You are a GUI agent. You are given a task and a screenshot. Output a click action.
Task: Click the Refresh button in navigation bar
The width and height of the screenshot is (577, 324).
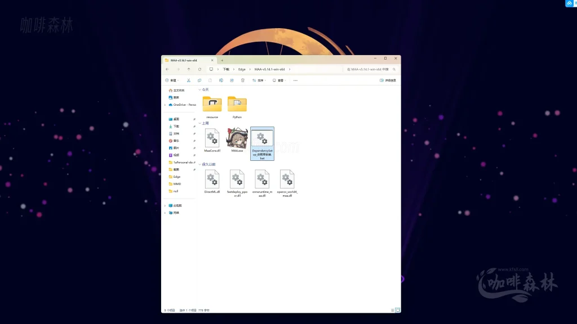click(199, 69)
